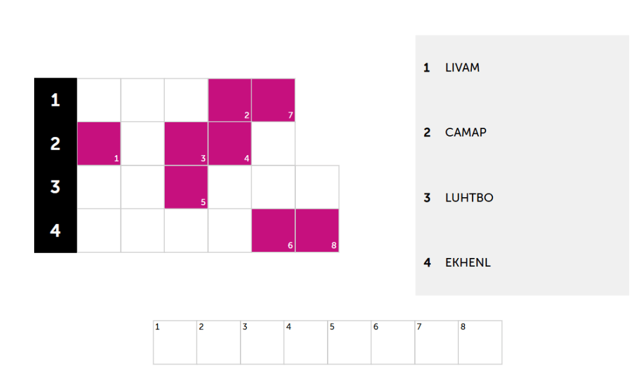Click the pink cell numbered 2
This screenshot has height=374, width=636.
tap(229, 100)
